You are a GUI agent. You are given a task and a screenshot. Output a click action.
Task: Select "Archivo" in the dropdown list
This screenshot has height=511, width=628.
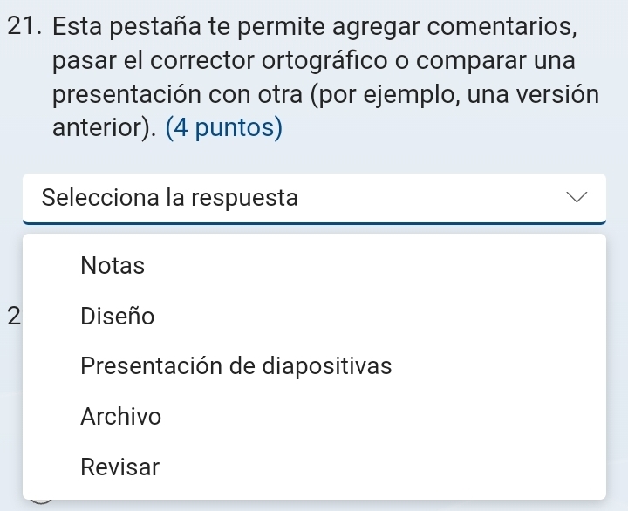pos(120,417)
